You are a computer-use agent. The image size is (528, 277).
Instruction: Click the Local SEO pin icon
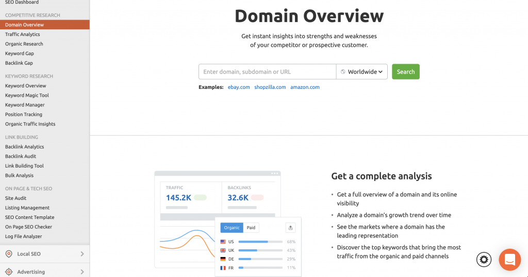pyautogui.click(x=9, y=254)
